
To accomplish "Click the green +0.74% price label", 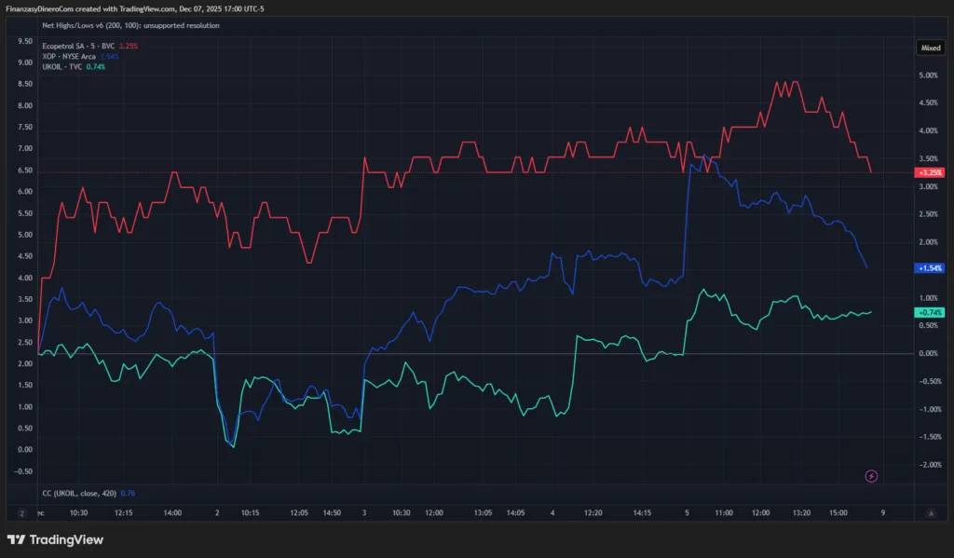I will click(929, 312).
